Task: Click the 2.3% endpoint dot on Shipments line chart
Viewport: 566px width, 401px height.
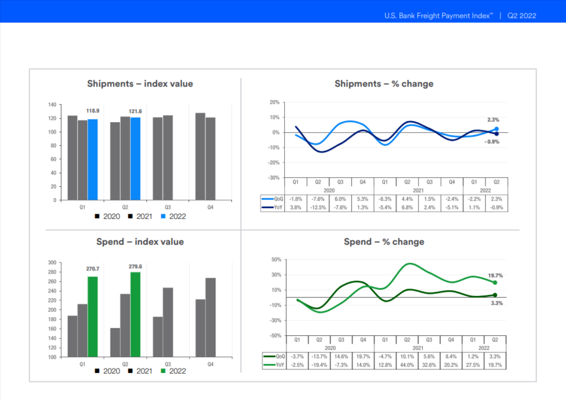Action: (496, 129)
